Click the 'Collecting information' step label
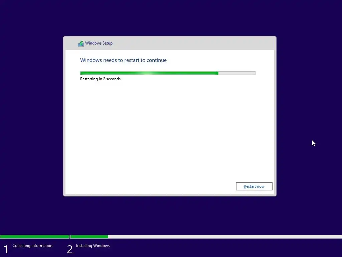 (32, 246)
